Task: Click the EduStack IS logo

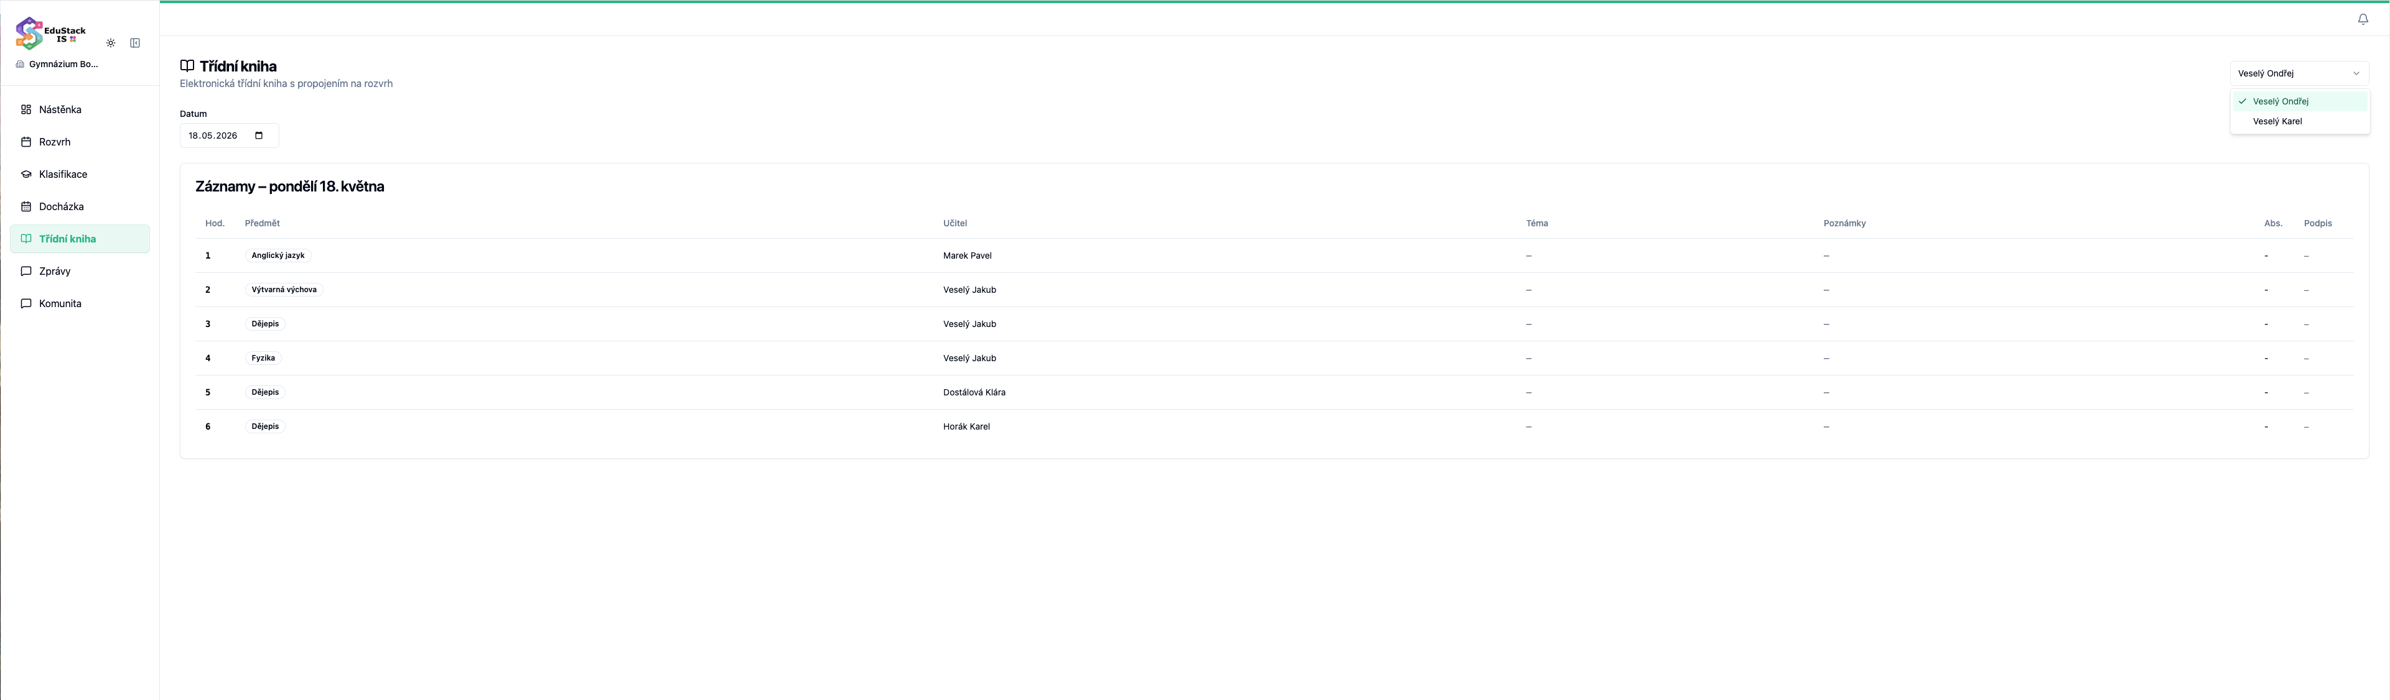Action: pos(51,34)
